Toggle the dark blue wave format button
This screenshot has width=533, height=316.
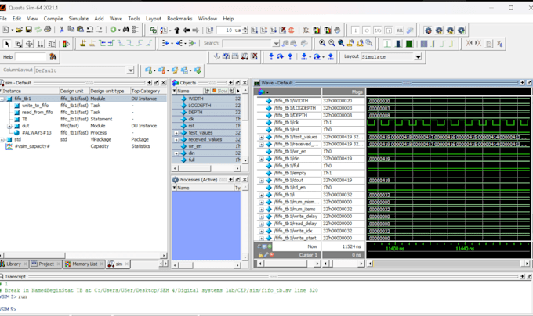pos(398,43)
